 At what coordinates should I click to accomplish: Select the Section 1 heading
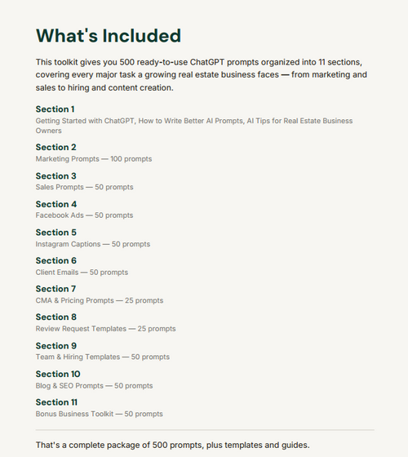coord(55,109)
